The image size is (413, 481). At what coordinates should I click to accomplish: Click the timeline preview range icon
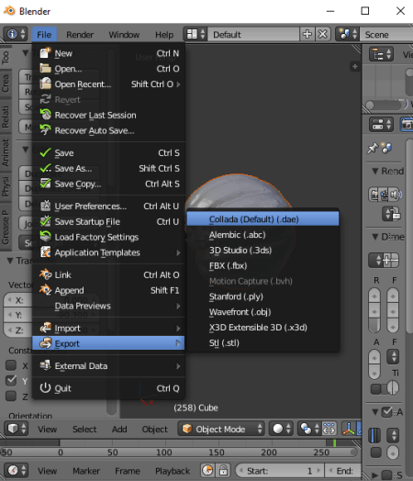[x=208, y=470]
